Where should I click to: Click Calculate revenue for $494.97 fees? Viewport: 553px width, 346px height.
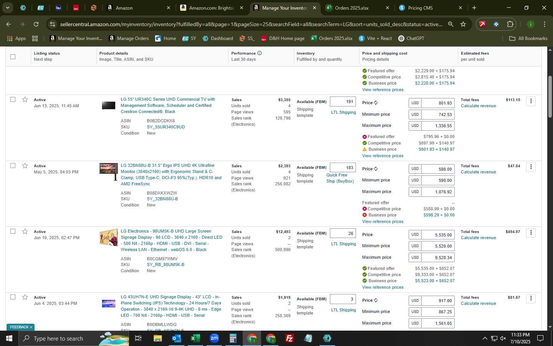478,238
